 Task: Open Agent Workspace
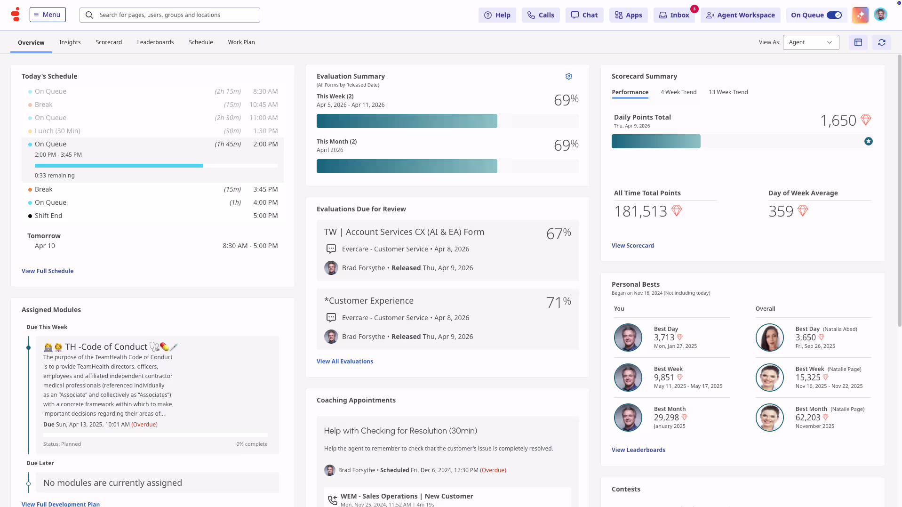point(740,15)
